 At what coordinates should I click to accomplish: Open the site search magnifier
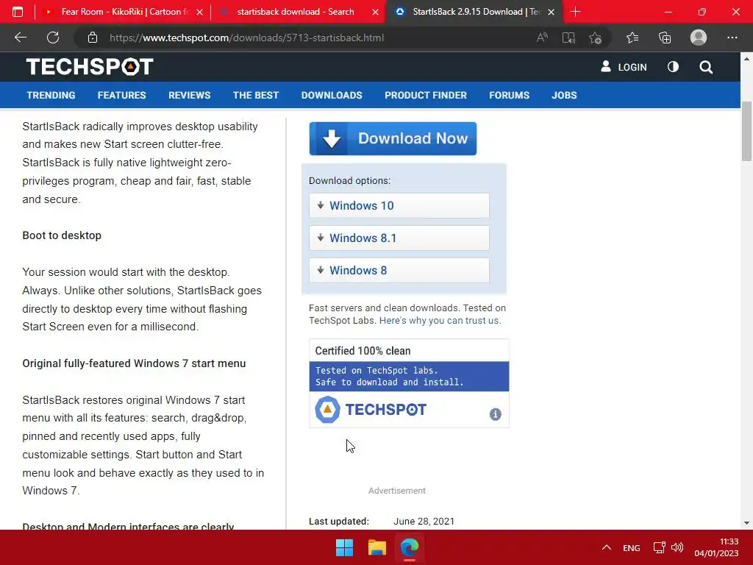[x=706, y=67]
